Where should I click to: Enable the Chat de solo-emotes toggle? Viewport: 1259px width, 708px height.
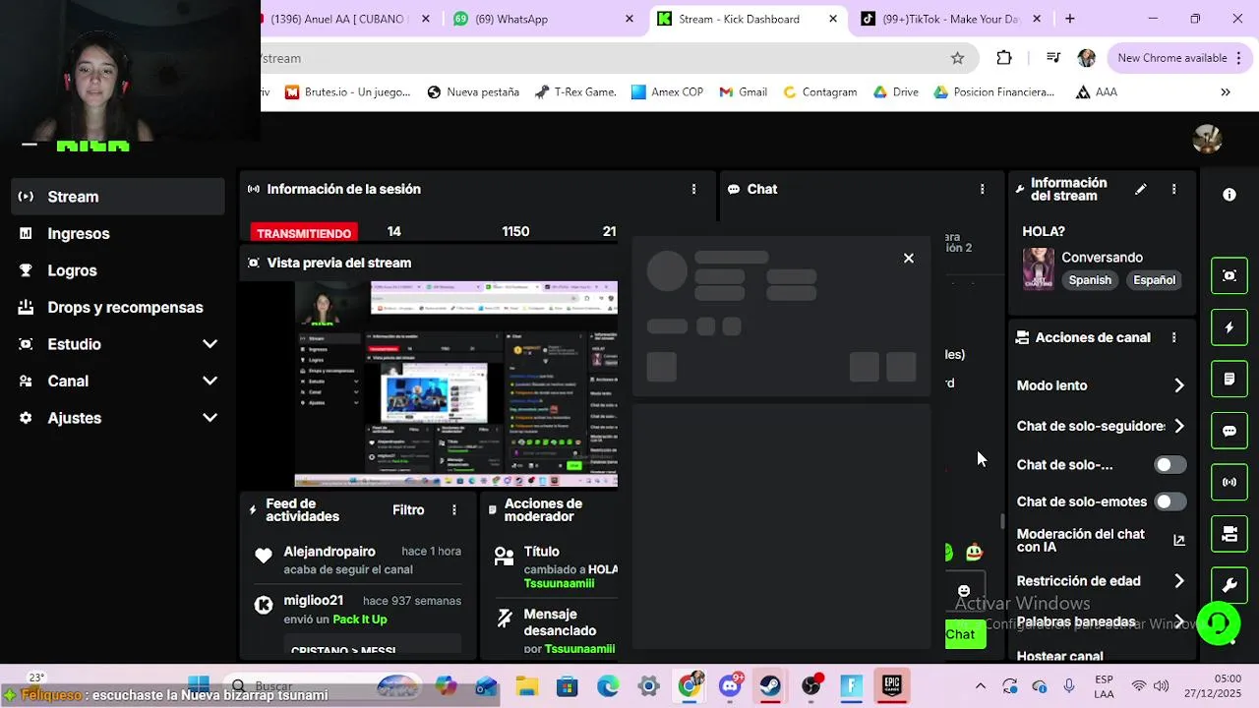pyautogui.click(x=1169, y=501)
